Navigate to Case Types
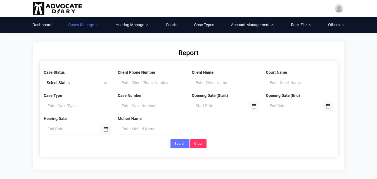 tap(204, 25)
